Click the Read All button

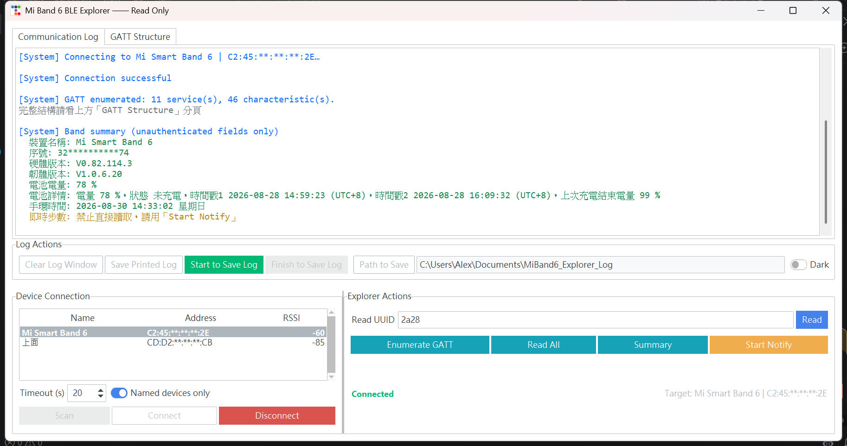(x=544, y=345)
